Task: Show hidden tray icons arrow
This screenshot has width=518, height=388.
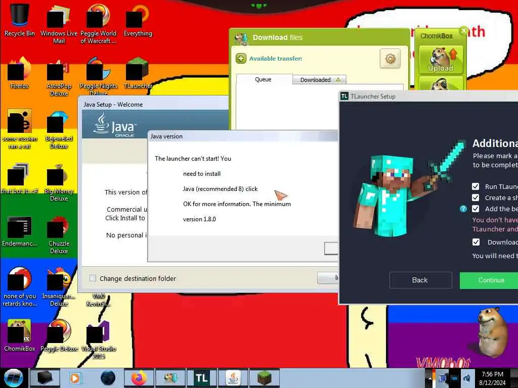Action: tap(430, 379)
